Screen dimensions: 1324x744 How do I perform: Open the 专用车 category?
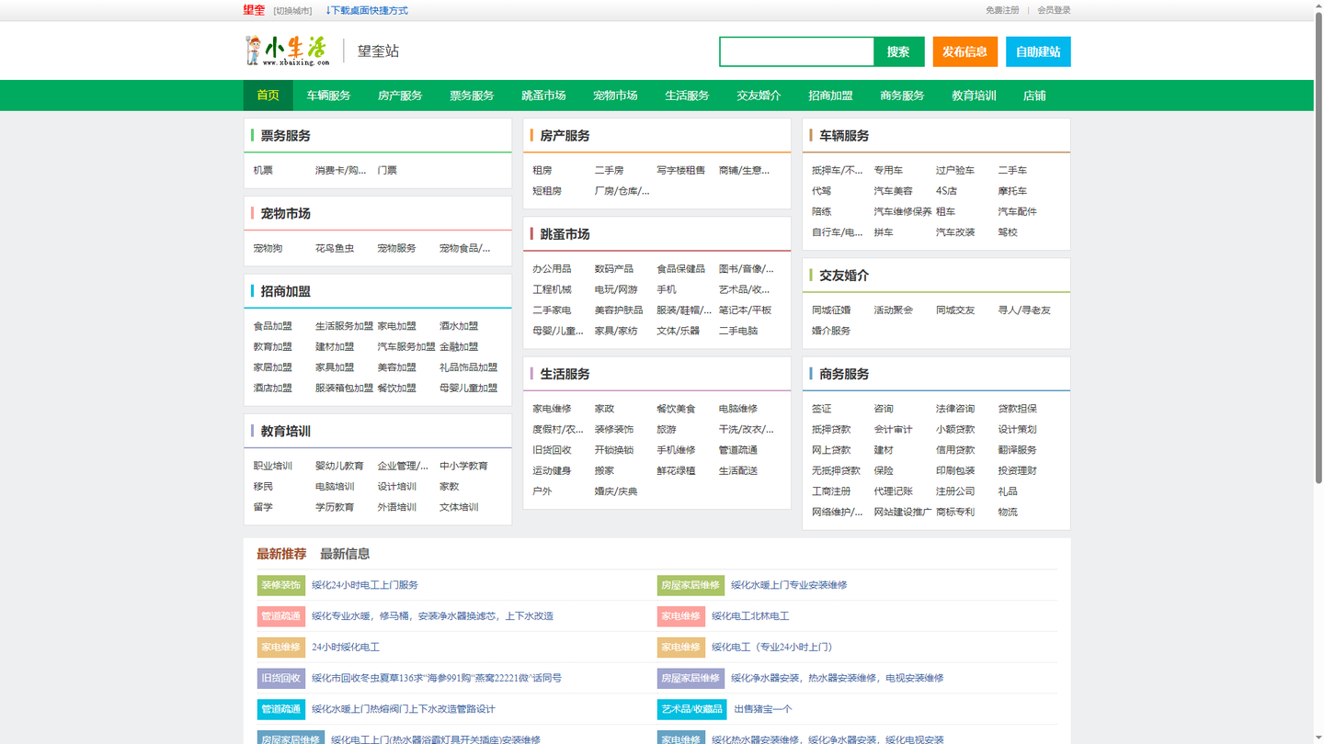pyautogui.click(x=888, y=170)
